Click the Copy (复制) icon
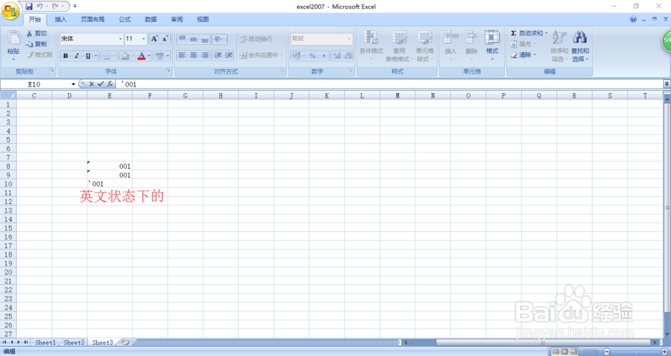 coord(30,44)
